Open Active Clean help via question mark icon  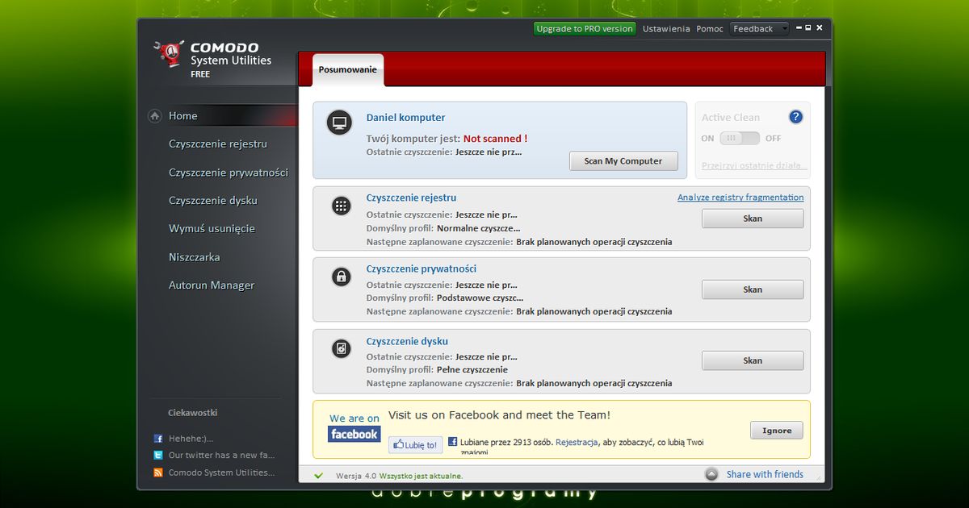pos(795,117)
